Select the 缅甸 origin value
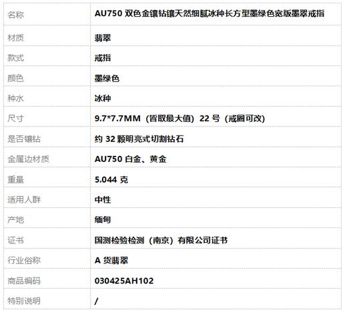This screenshot has height=313, width=347. pos(103,220)
